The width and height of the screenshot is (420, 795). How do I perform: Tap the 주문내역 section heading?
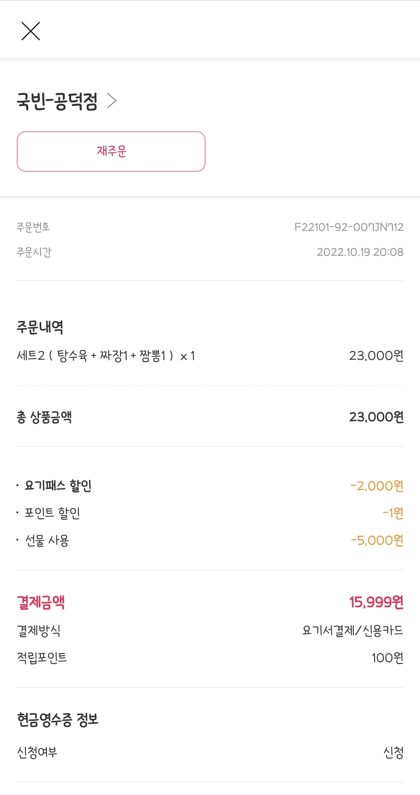[x=40, y=327]
